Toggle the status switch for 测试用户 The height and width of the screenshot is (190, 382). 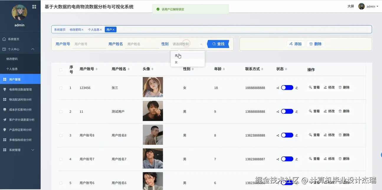pyautogui.click(x=287, y=111)
